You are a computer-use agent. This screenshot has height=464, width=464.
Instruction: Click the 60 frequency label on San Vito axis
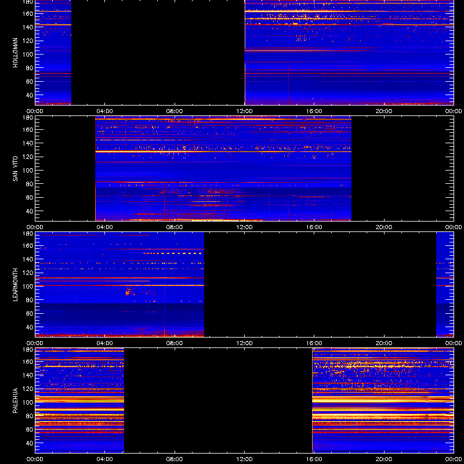(30, 197)
